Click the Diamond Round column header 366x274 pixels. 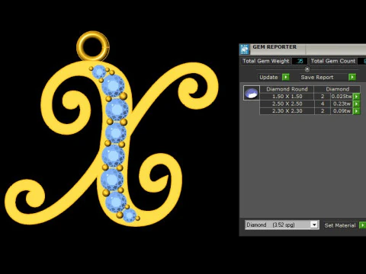pyautogui.click(x=287, y=89)
